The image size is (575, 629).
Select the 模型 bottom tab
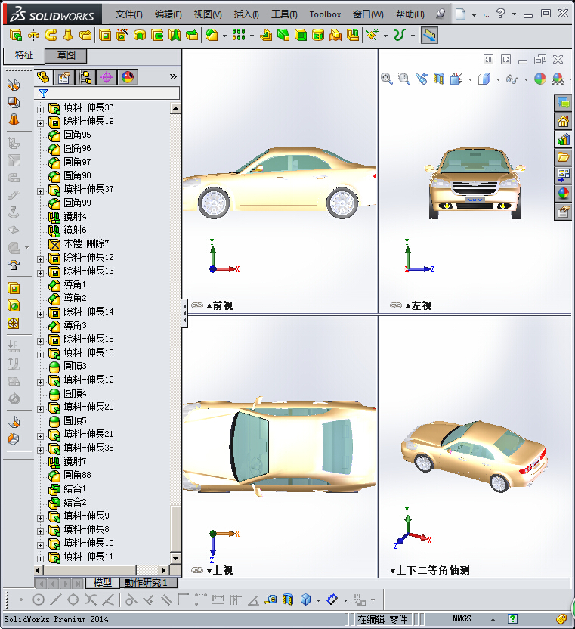pos(103,582)
